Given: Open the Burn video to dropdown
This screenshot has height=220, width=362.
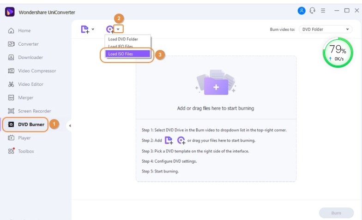Looking at the screenshot, I should (x=326, y=30).
